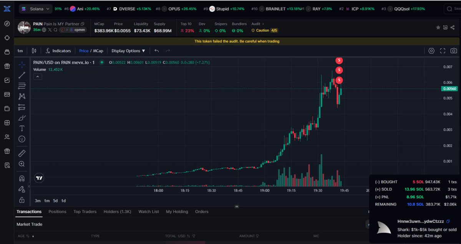The width and height of the screenshot is (461, 244).
Task: Collapse the drawing toolbar side arrow
Action: tap(29, 187)
